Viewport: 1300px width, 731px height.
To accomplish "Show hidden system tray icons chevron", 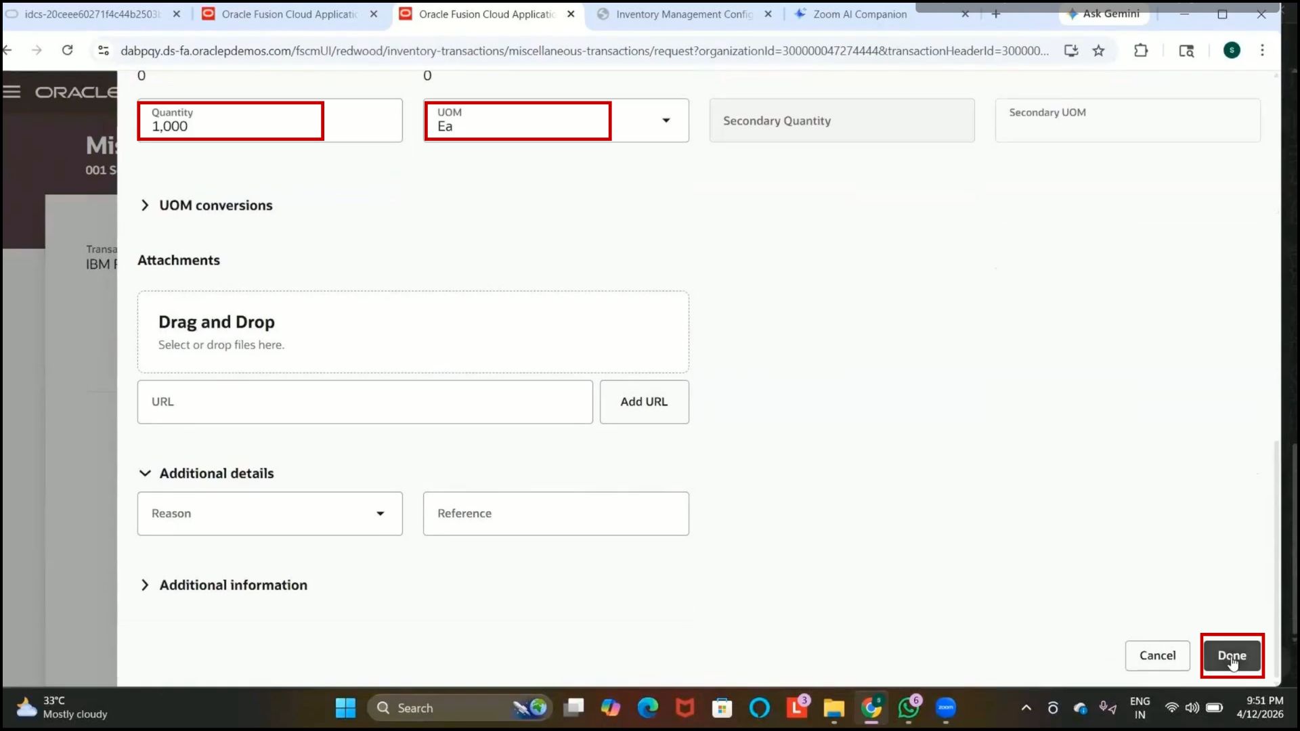I will pyautogui.click(x=1026, y=708).
